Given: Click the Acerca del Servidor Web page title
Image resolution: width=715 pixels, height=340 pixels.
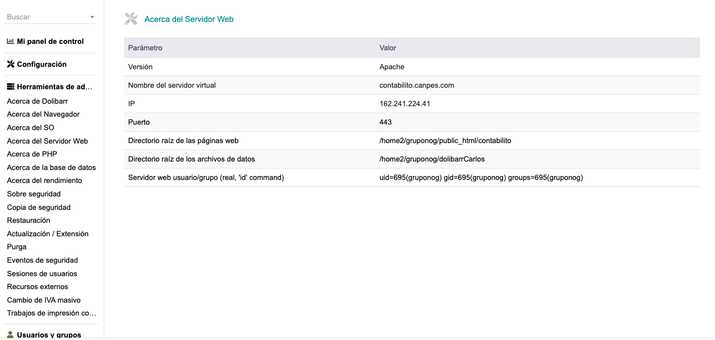Looking at the screenshot, I should (189, 19).
